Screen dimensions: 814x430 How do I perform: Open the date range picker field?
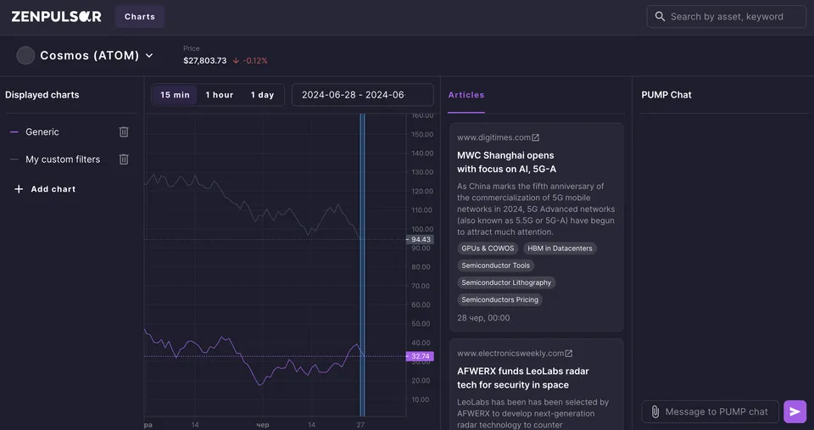pyautogui.click(x=362, y=95)
